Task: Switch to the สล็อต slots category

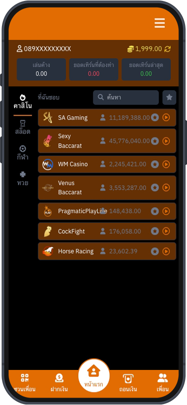Action: point(23,127)
